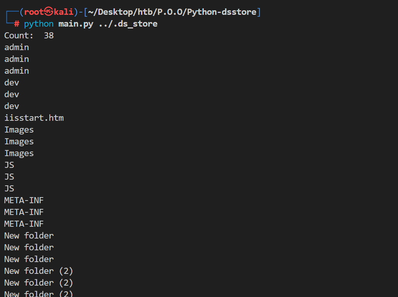398x297 pixels.
Task: Click the red hash prompt symbol
Action: [x=17, y=24]
